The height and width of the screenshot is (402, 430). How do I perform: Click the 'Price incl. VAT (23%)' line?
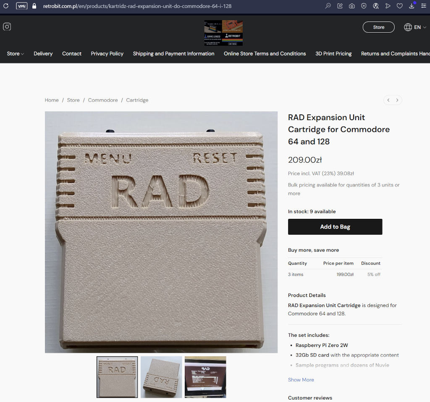321,173
